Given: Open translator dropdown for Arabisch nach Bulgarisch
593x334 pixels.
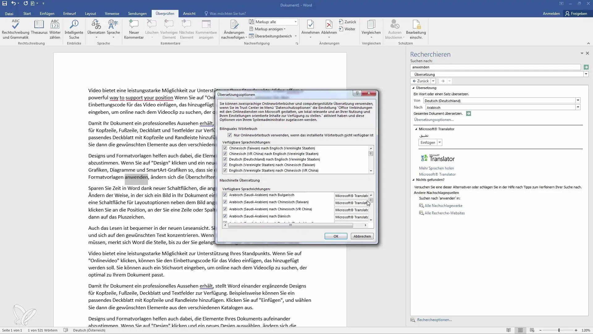Looking at the screenshot, I should pos(351,196).
